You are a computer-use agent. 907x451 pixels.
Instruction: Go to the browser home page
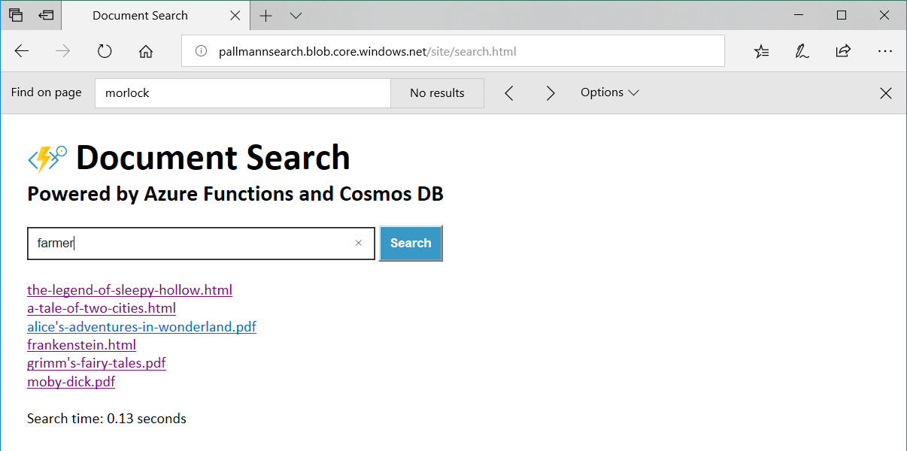pyautogui.click(x=146, y=51)
